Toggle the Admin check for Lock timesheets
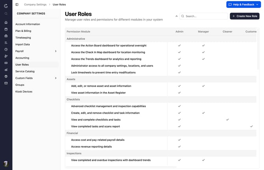 click(179, 72)
